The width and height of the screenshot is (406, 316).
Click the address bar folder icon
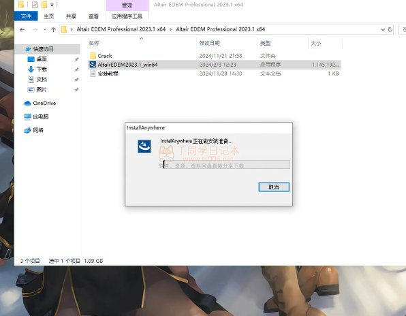pyautogui.click(x=64, y=29)
